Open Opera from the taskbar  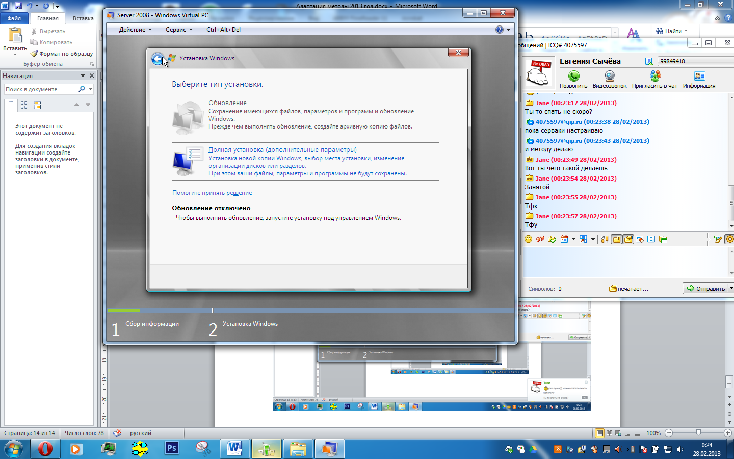pyautogui.click(x=45, y=449)
